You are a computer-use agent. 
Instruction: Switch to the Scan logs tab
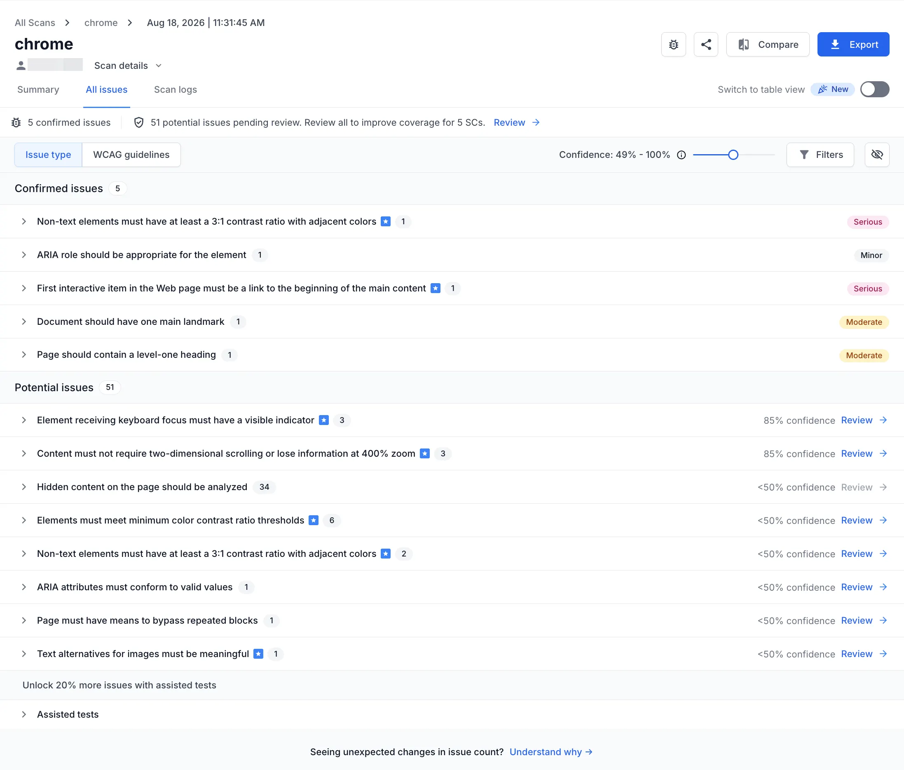pos(176,89)
